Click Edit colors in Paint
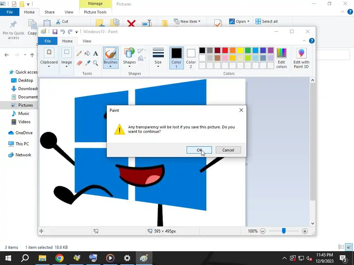Screen dimensions: 354x265 tap(281, 58)
